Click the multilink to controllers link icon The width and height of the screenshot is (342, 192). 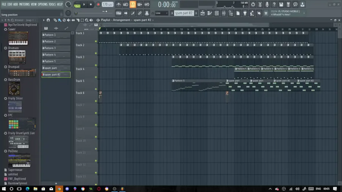139,13
